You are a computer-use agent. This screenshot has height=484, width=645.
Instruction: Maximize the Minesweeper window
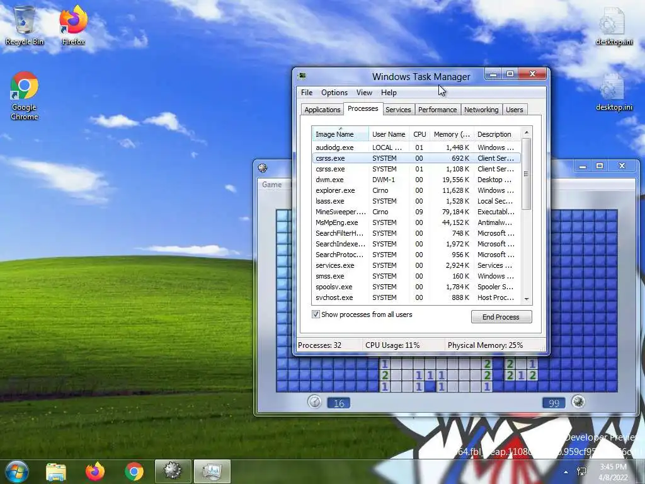click(600, 166)
